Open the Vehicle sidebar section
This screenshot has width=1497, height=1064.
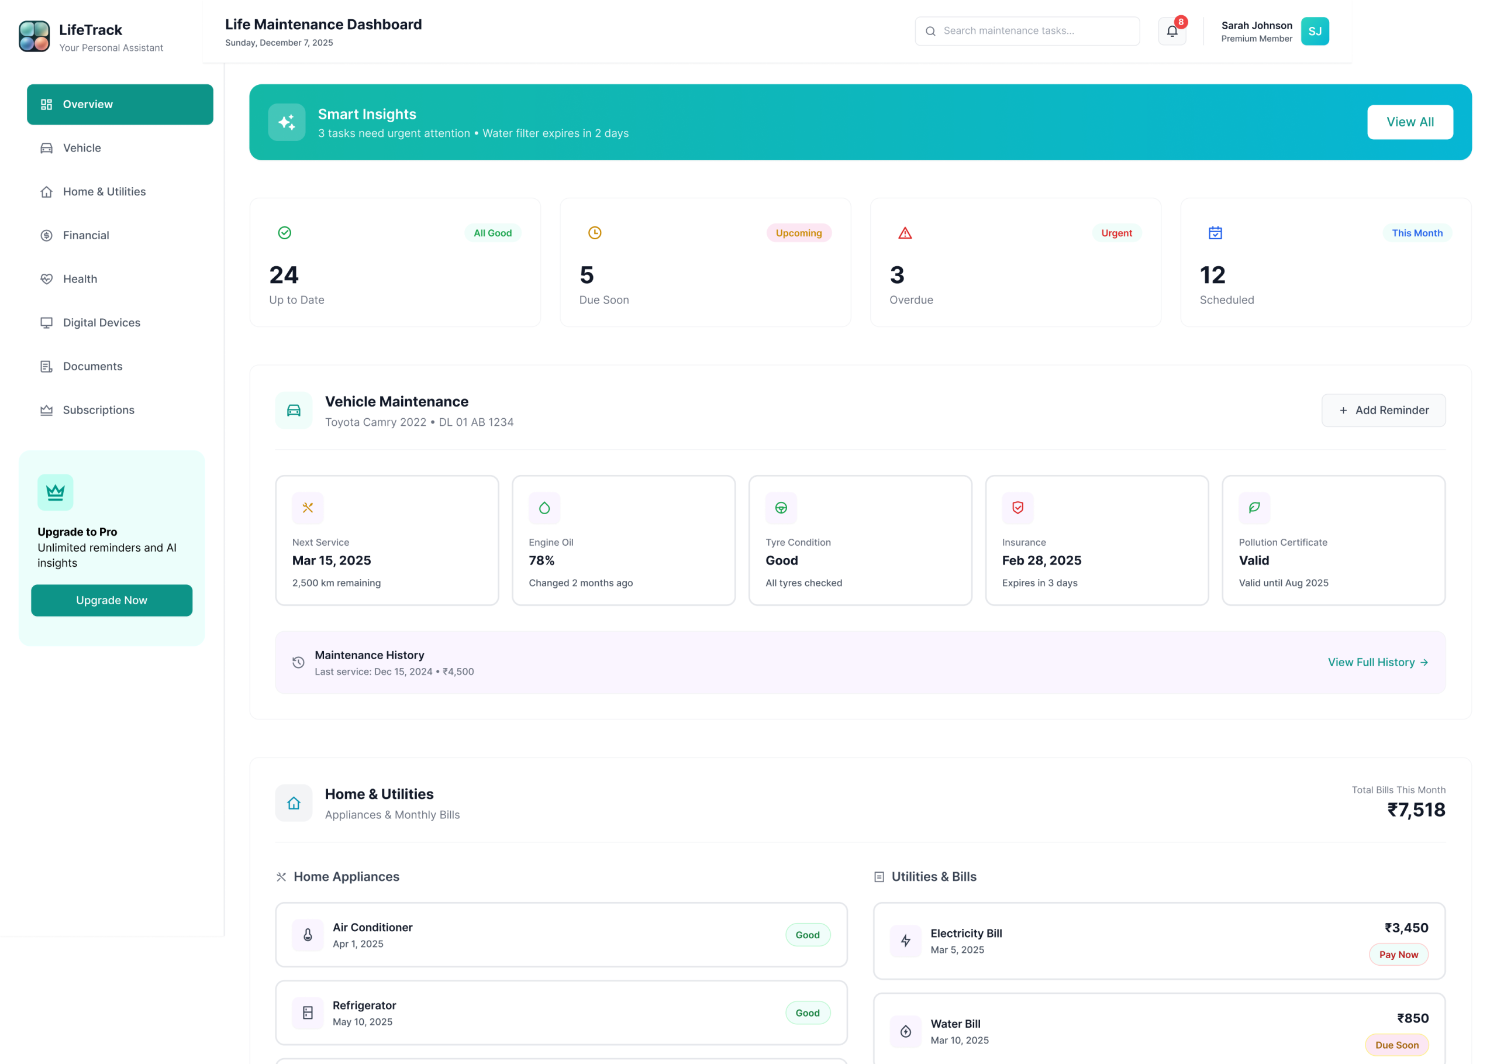click(x=82, y=148)
